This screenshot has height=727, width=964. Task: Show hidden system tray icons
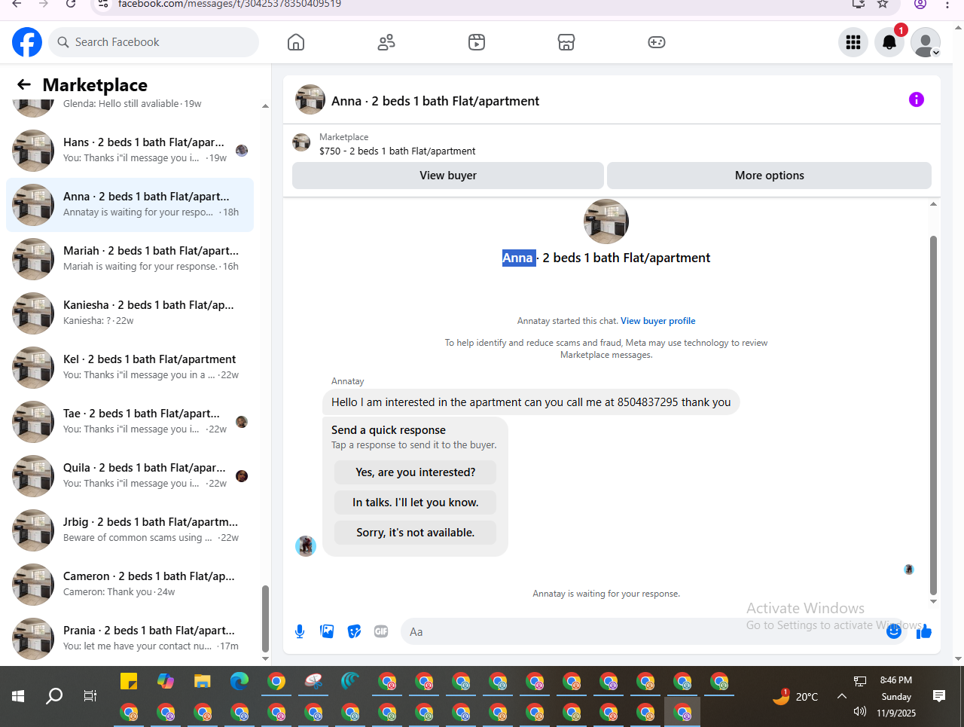[842, 696]
